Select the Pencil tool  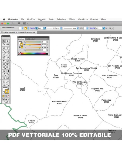point(8,54)
